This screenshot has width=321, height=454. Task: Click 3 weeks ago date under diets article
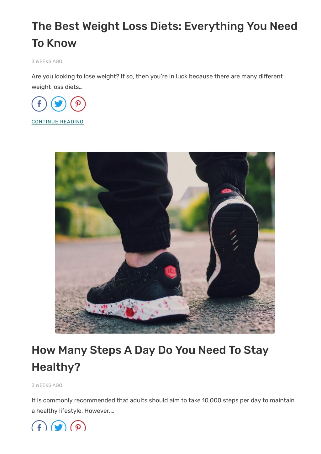pos(47,61)
